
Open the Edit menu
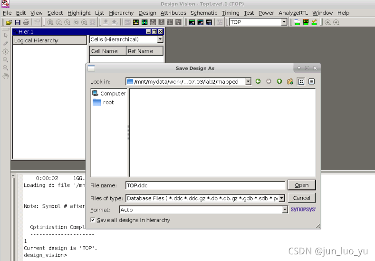(x=21, y=13)
